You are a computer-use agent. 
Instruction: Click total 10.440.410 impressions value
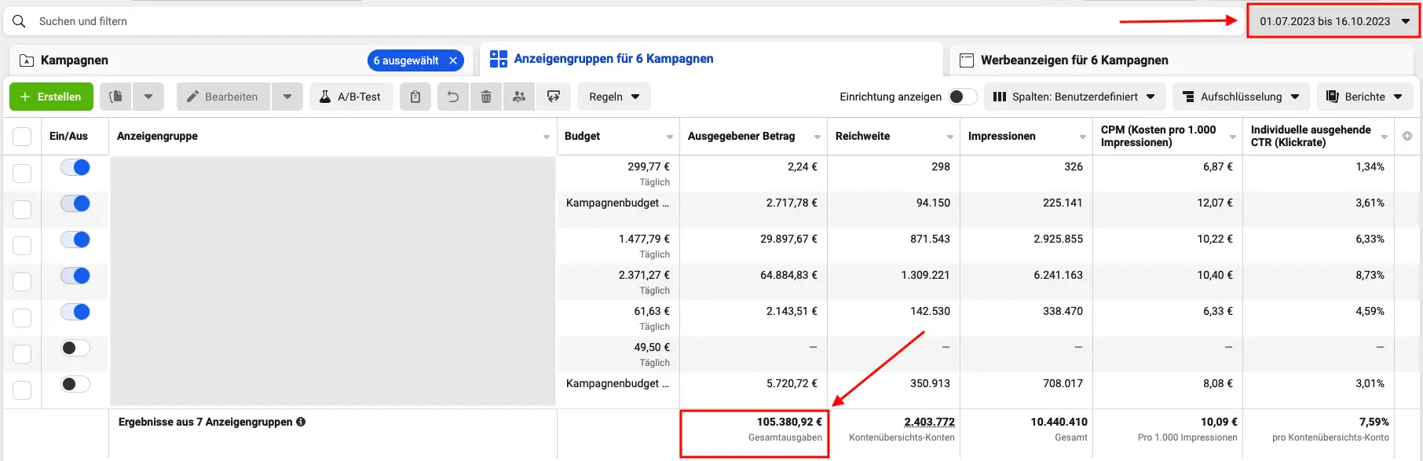1059,422
